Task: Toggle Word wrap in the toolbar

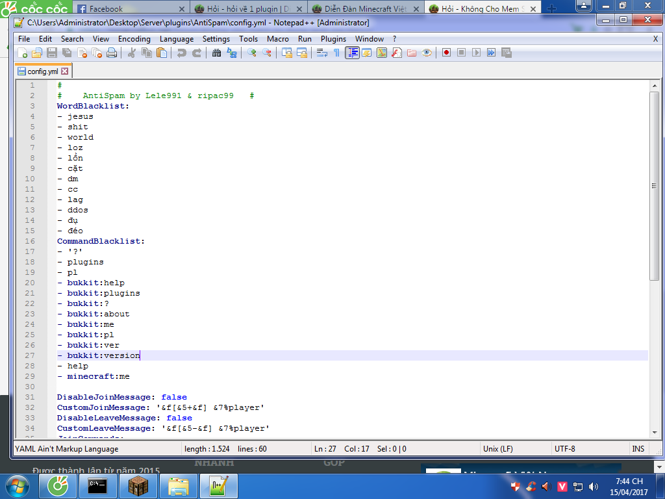Action: [x=321, y=53]
